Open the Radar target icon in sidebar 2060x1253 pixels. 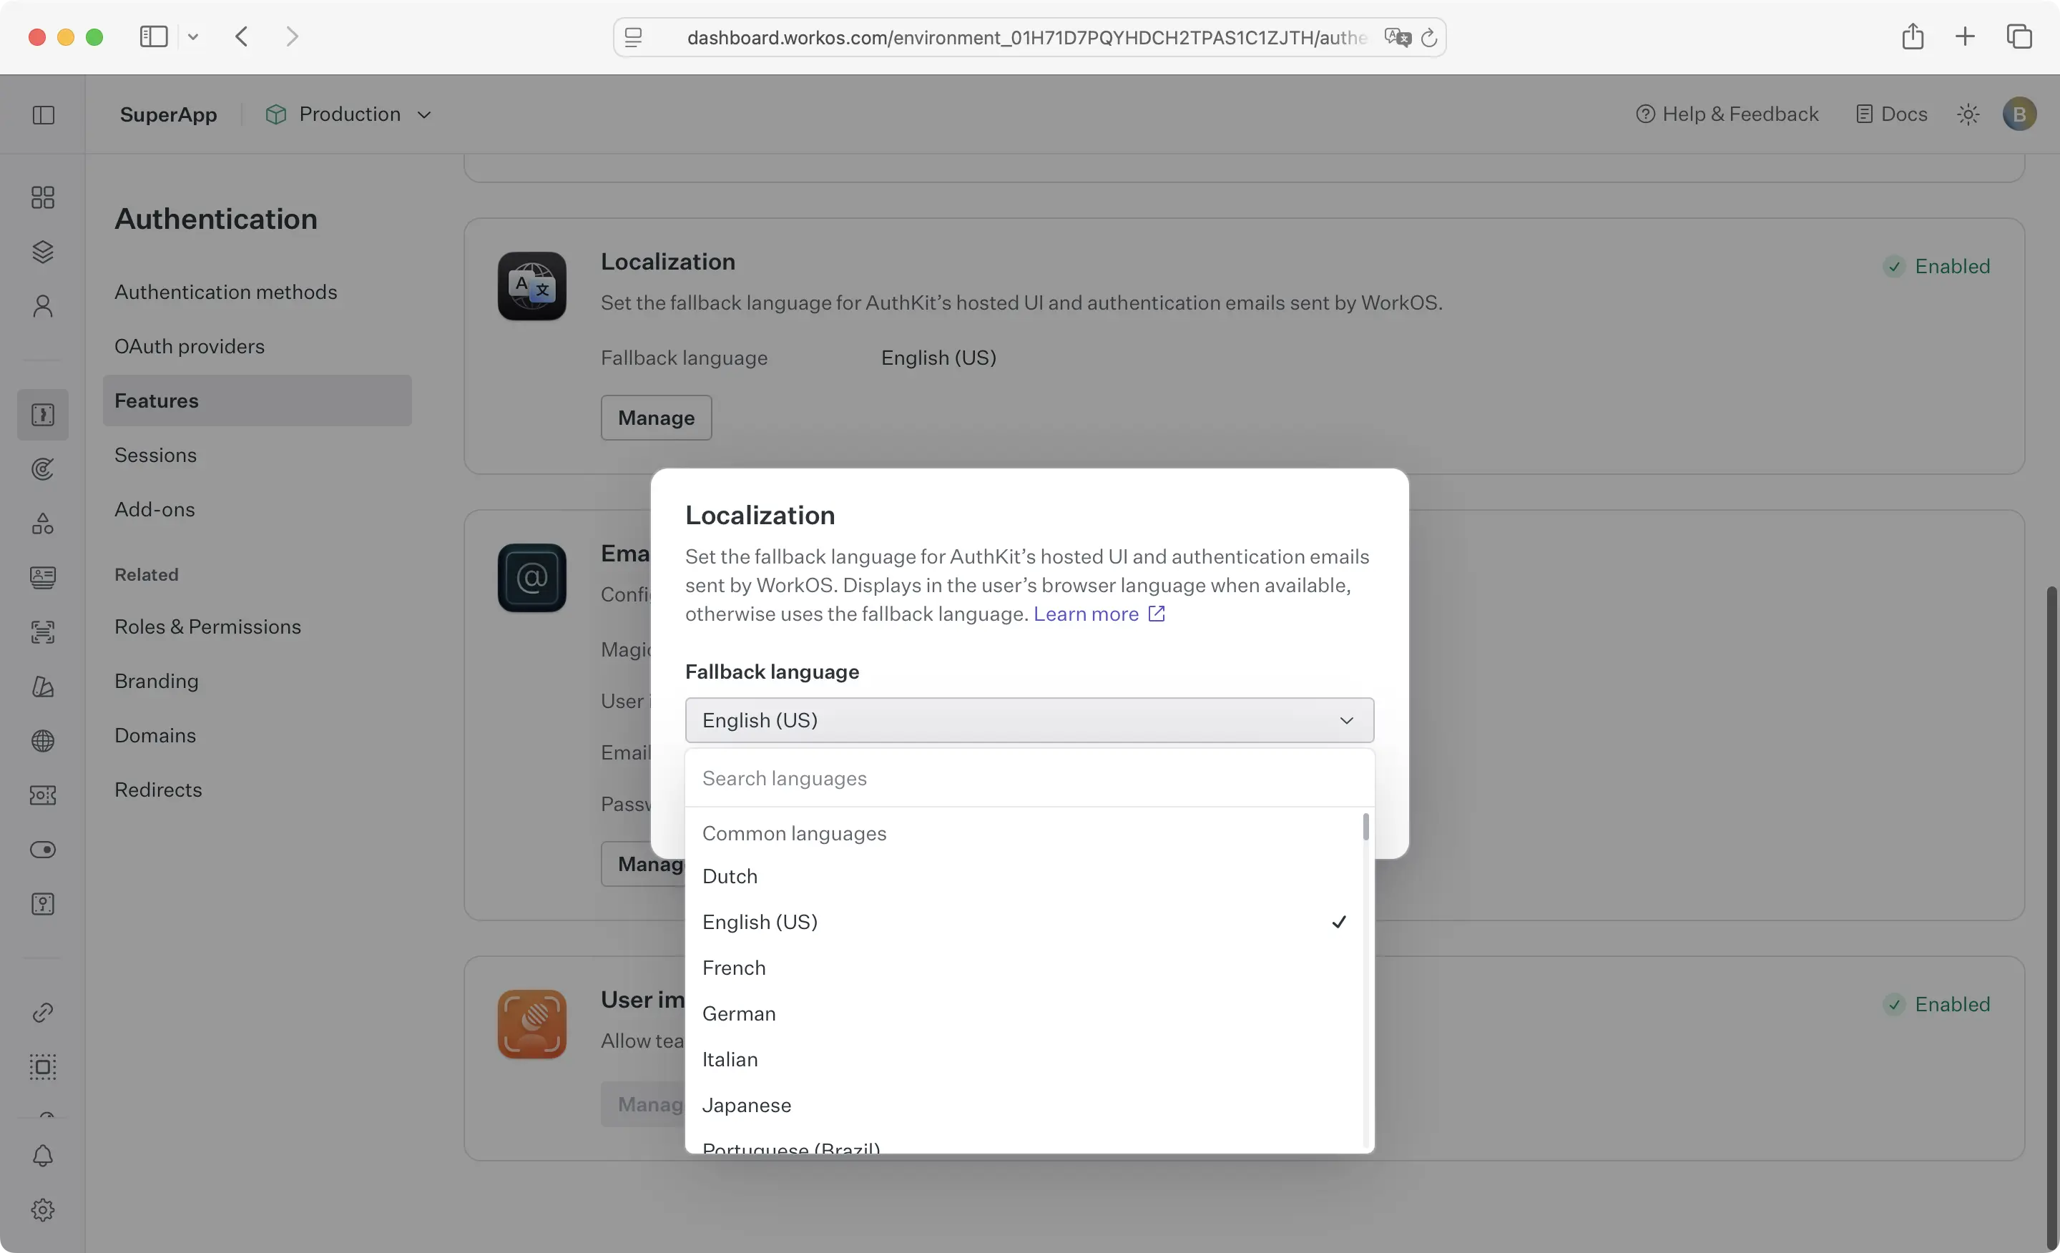43,469
